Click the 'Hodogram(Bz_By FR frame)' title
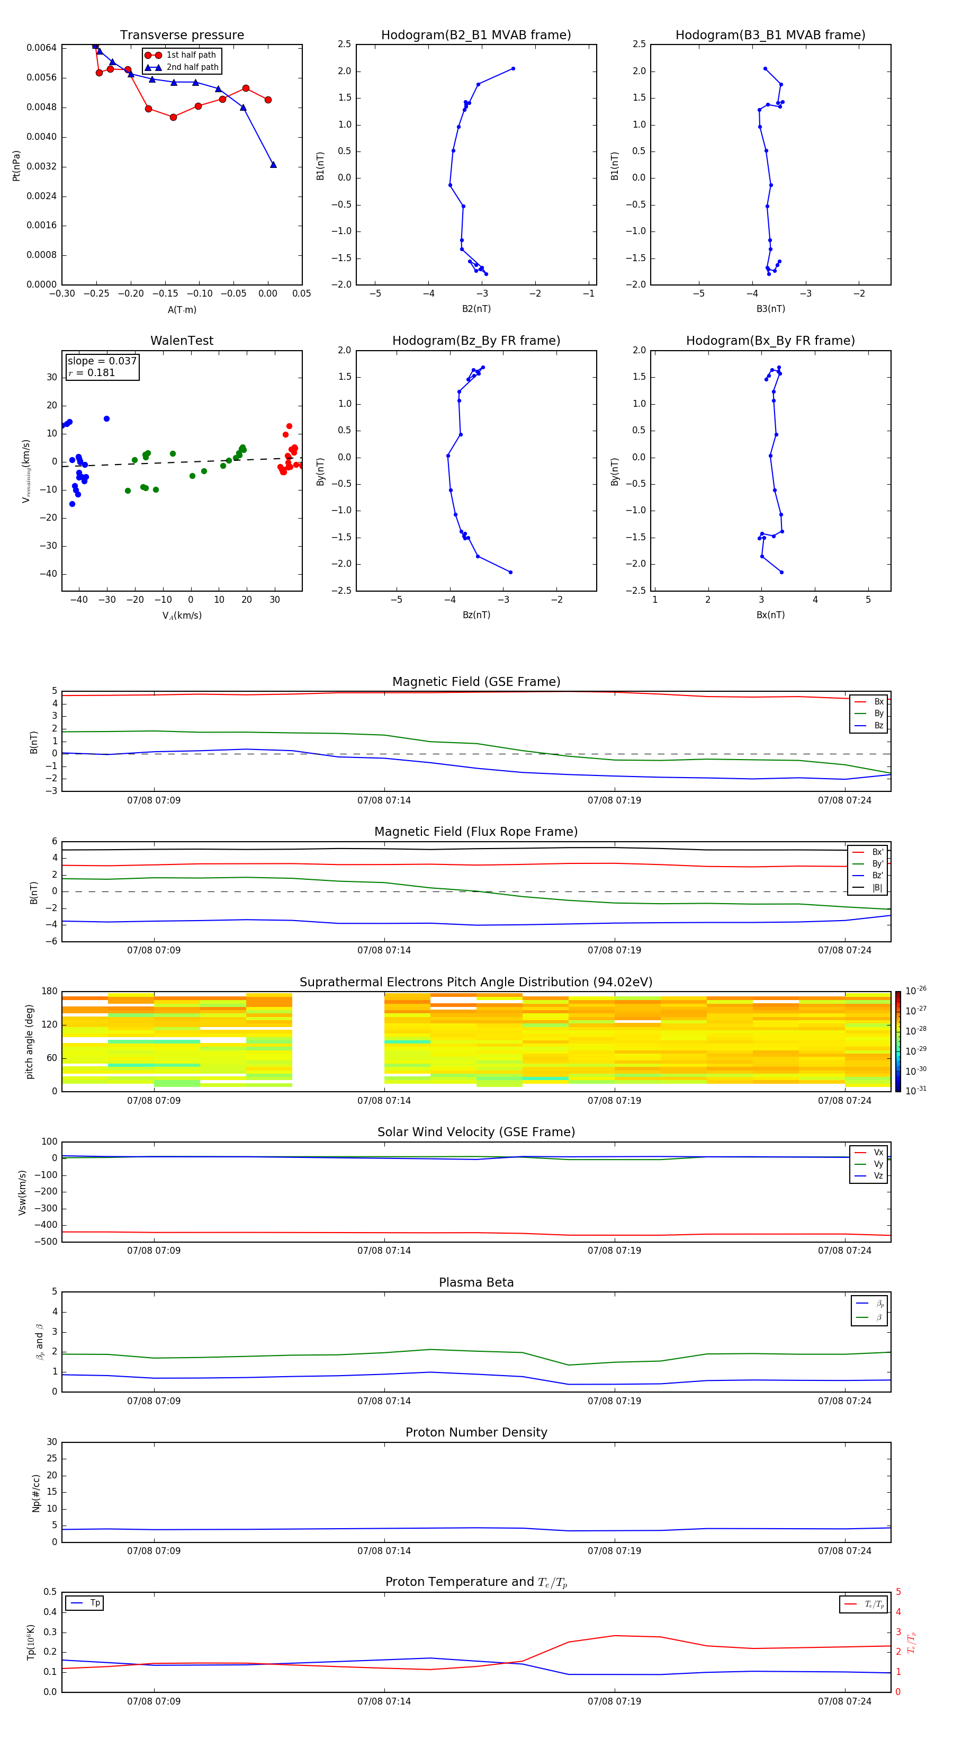This screenshot has width=953, height=1748. [476, 341]
